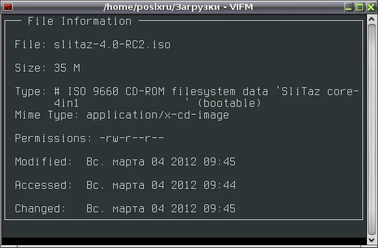378x248 pixels.
Task: Click the Changed date line
Action: coord(125,209)
